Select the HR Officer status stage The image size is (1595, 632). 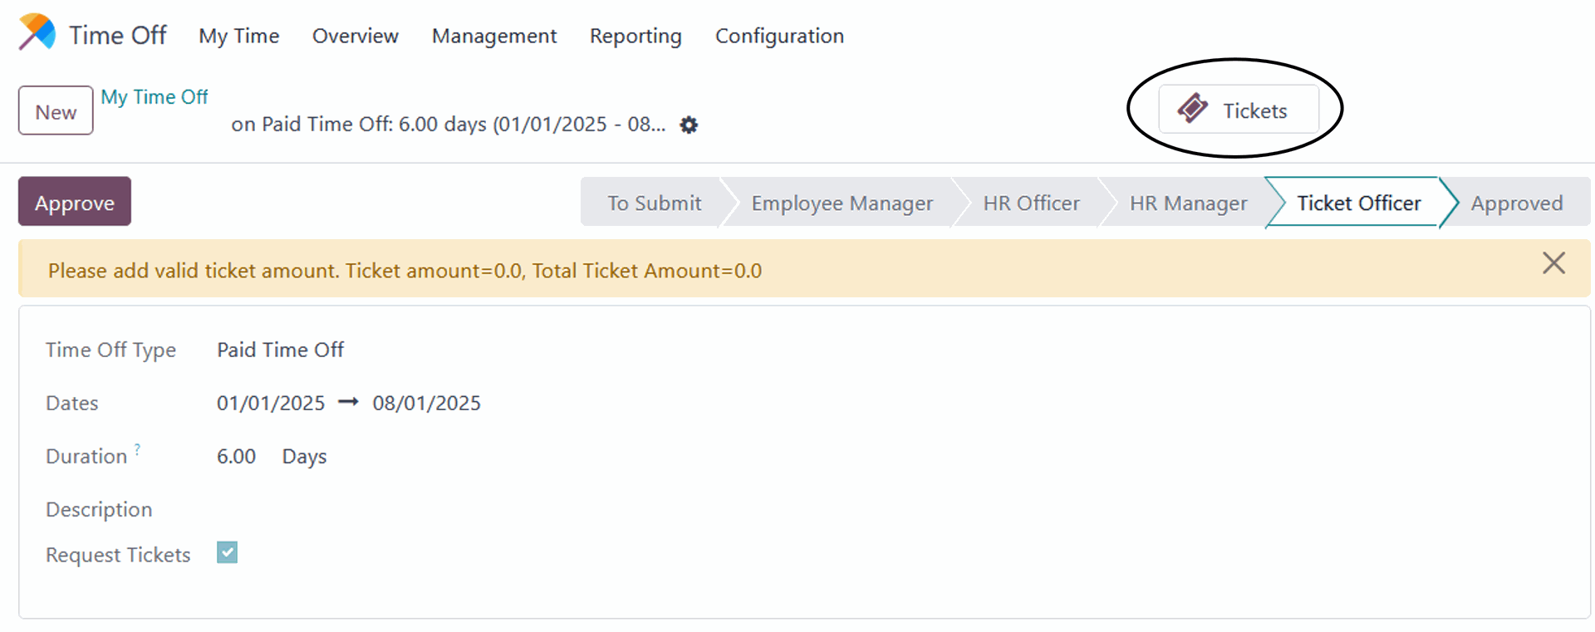coord(1031,203)
